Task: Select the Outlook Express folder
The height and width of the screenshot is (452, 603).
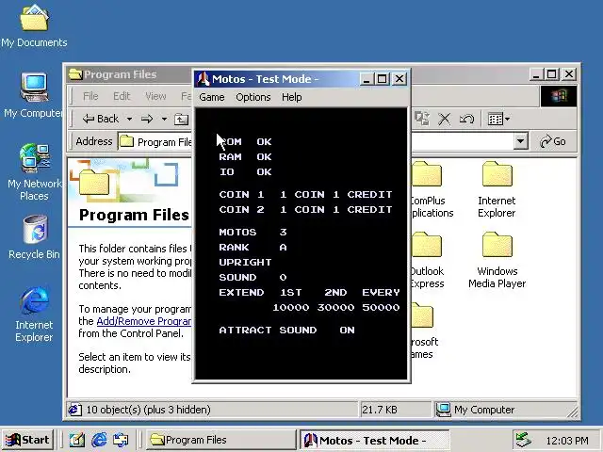Action: tap(427, 260)
